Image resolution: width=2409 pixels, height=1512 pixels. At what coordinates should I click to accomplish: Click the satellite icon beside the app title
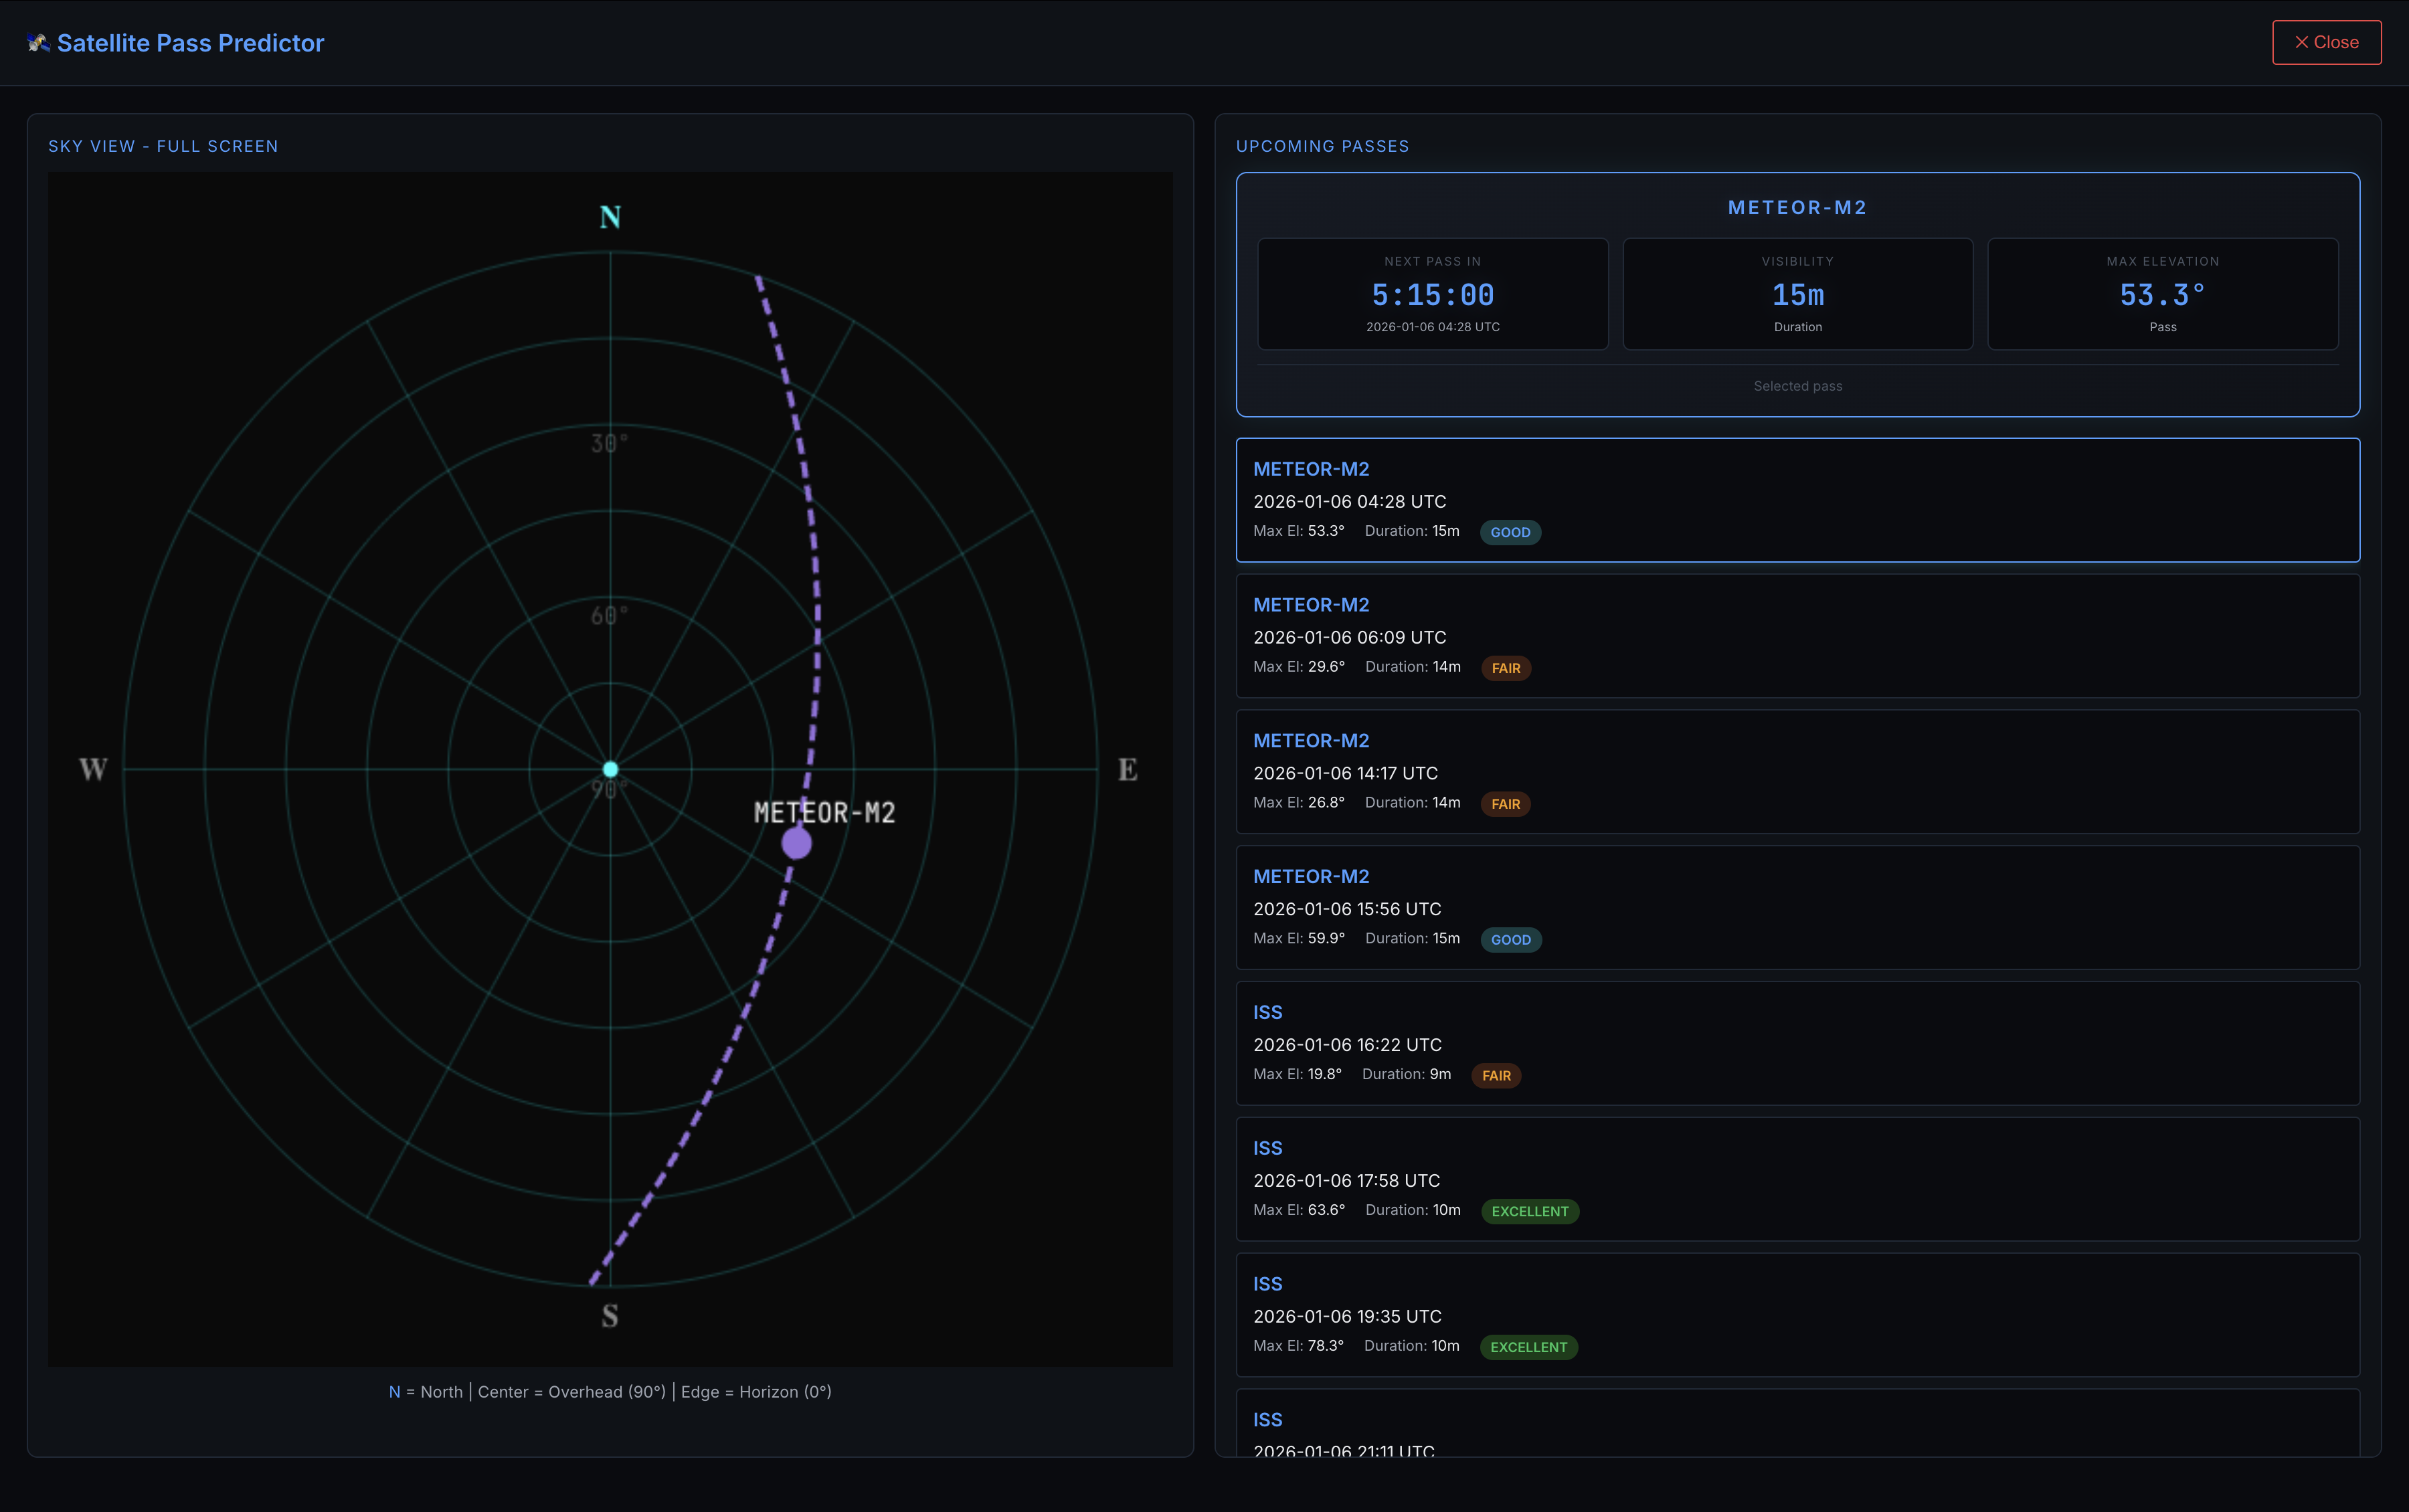click(x=38, y=42)
